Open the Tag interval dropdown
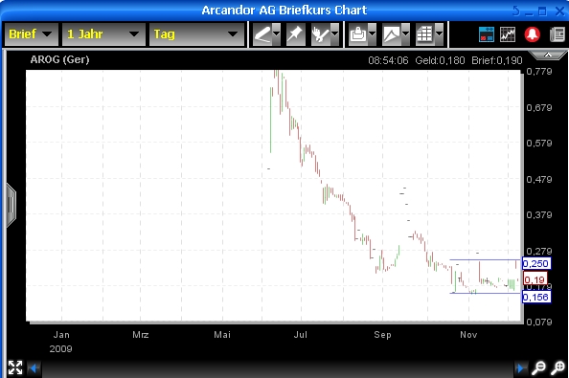The height and width of the screenshot is (378, 569). pyautogui.click(x=196, y=34)
